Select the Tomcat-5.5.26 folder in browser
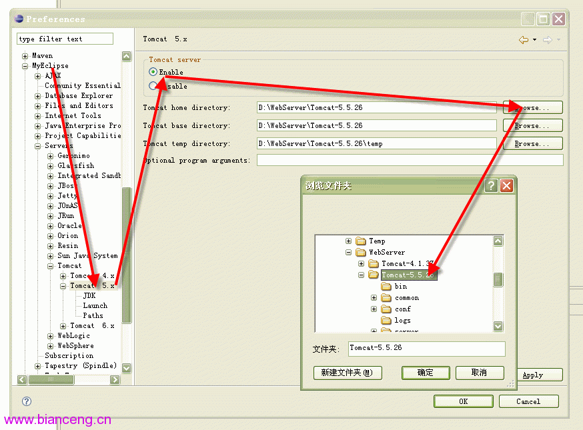 tap(409, 275)
